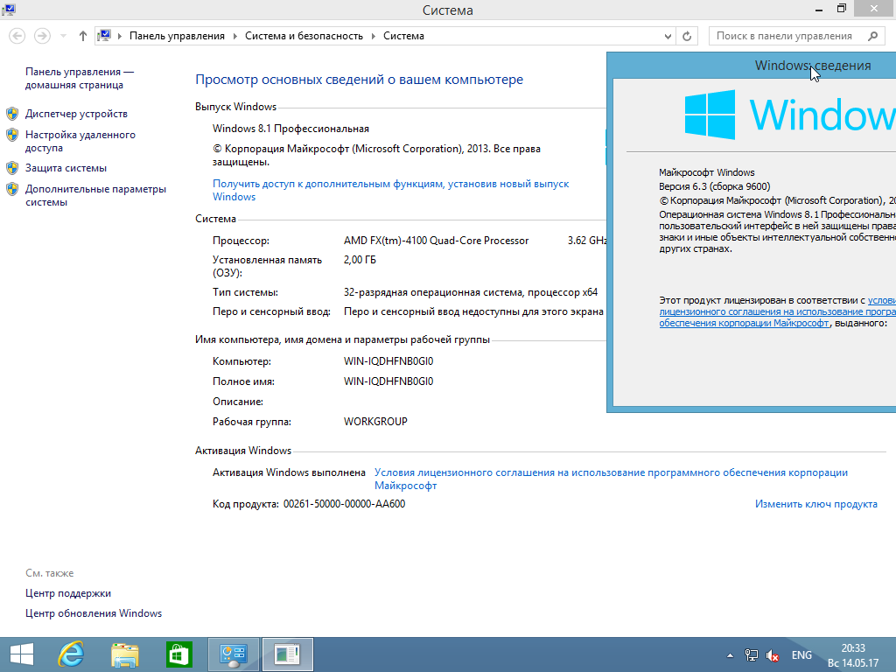The height and width of the screenshot is (672, 896).
Task: Open license terms link under activation
Action: 611,479
